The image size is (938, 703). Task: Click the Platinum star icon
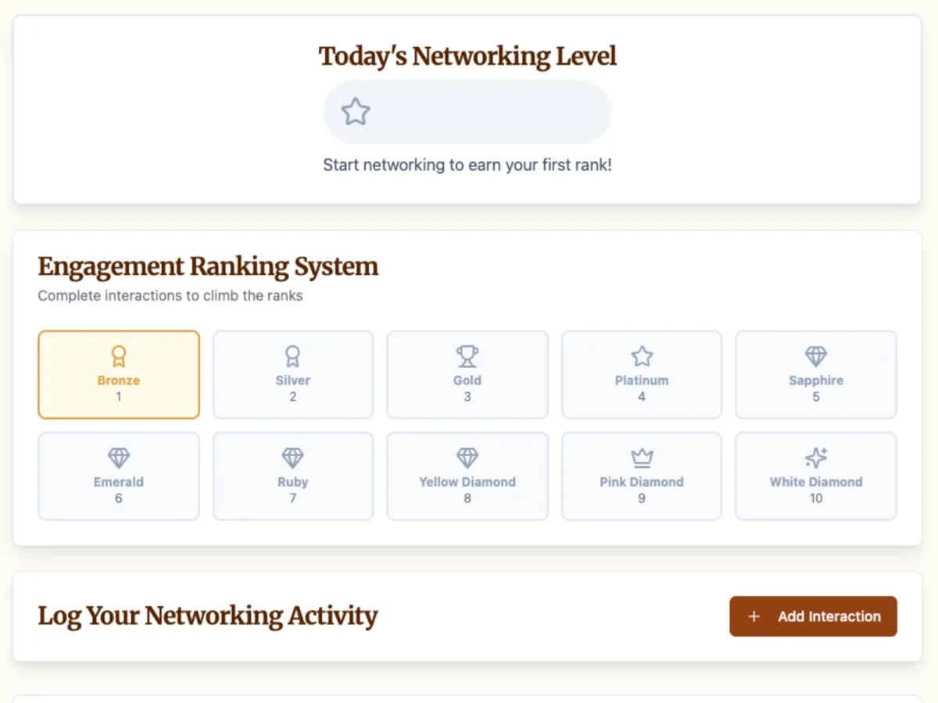tap(642, 357)
